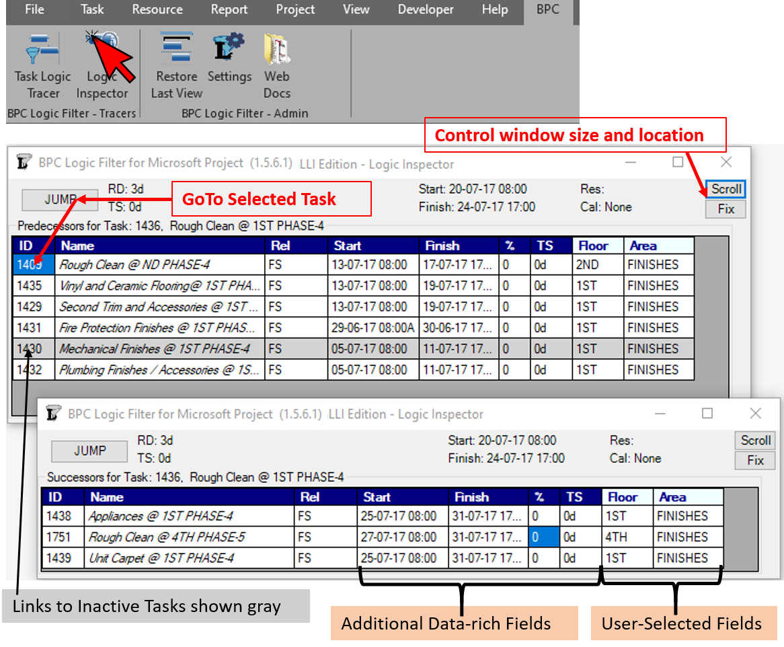Image resolution: width=784 pixels, height=647 pixels.
Task: Click JUMP in the Successors window
Action: [x=89, y=451]
